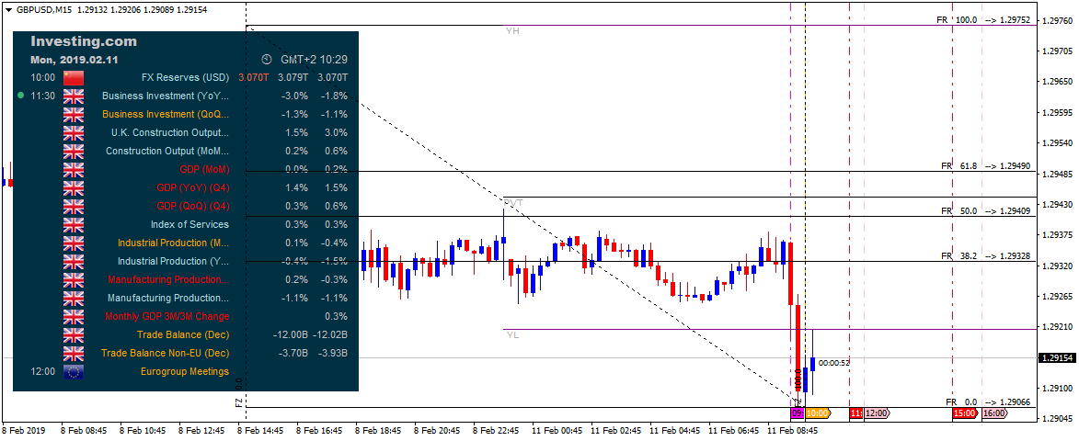Select the Monthly GDP 3M/3M Change event

(x=167, y=316)
